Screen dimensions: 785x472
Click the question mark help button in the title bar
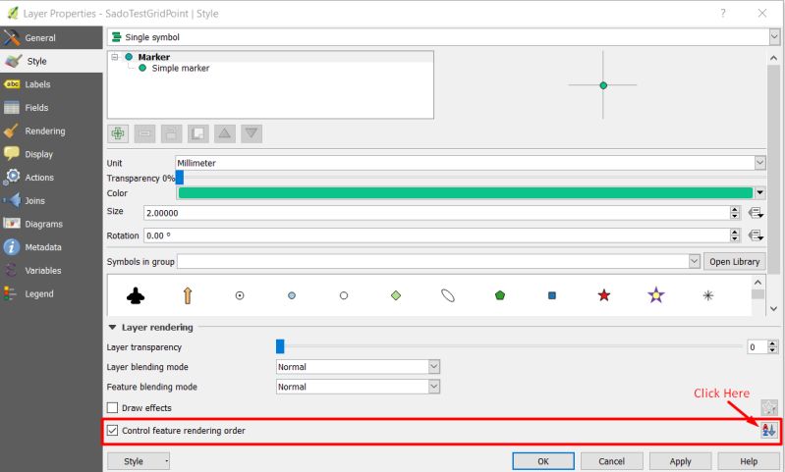pos(723,13)
